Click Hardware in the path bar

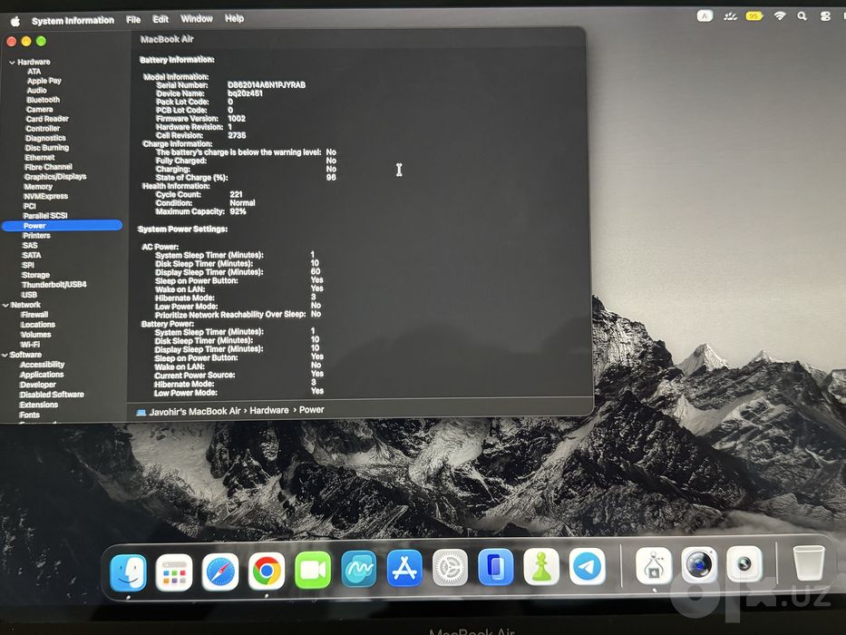269,410
